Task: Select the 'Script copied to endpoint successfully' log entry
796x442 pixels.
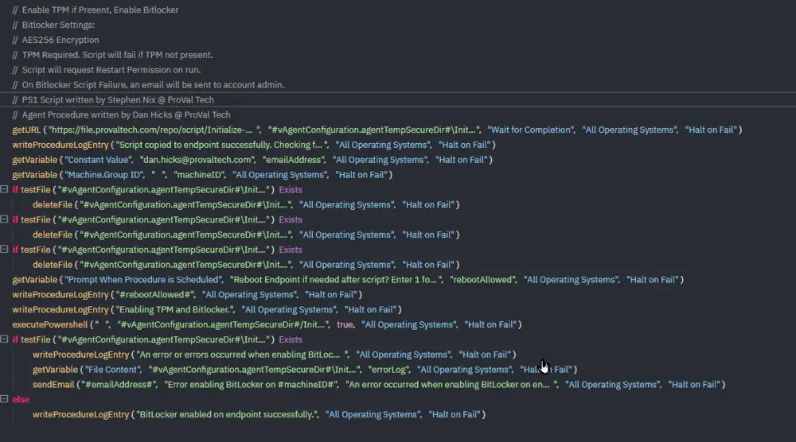Action: (x=254, y=145)
